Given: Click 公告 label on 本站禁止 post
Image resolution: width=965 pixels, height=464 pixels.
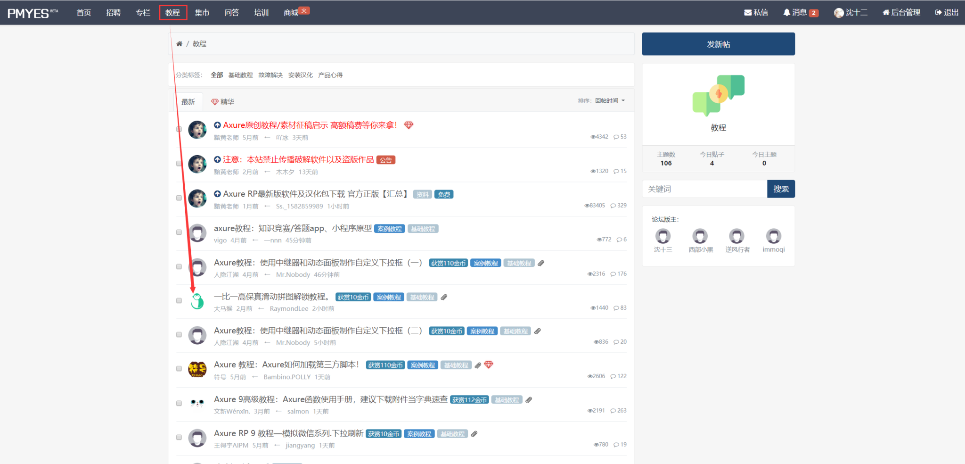Looking at the screenshot, I should click(x=386, y=160).
